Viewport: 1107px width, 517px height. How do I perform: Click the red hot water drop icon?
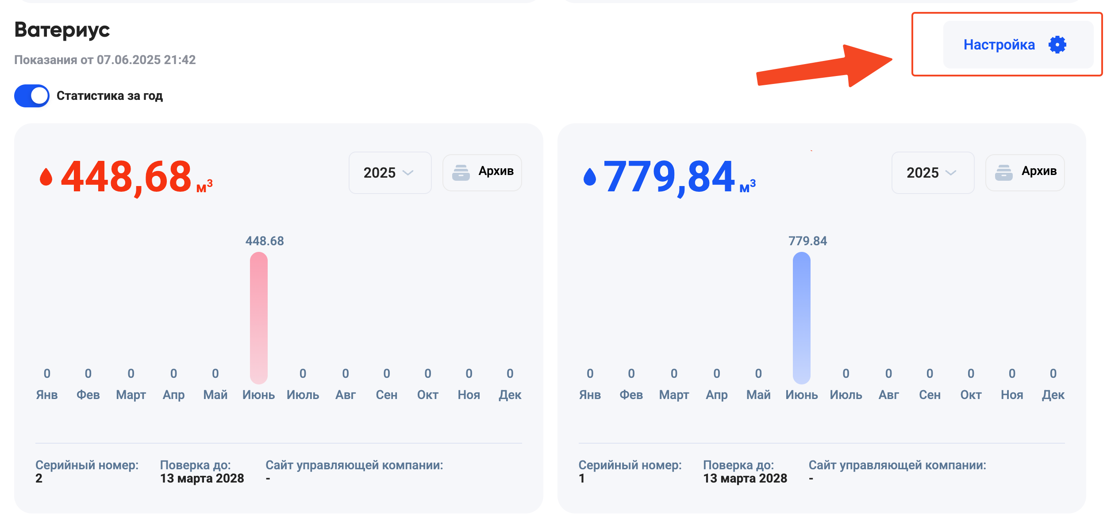coord(46,177)
